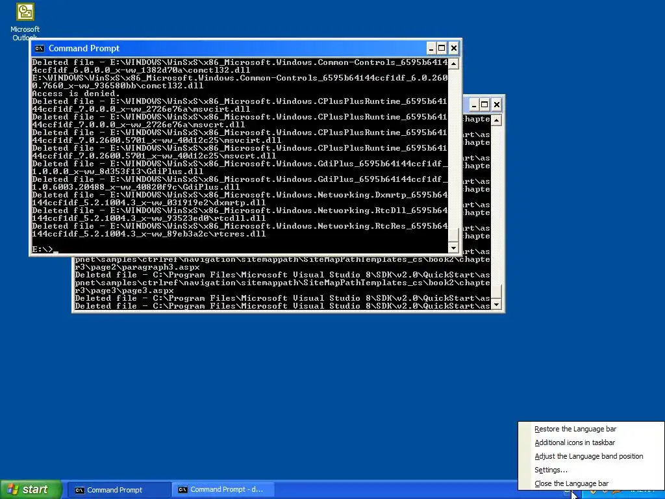Click the rtcres.dll output line
This screenshot has width=665, height=499.
(149, 234)
